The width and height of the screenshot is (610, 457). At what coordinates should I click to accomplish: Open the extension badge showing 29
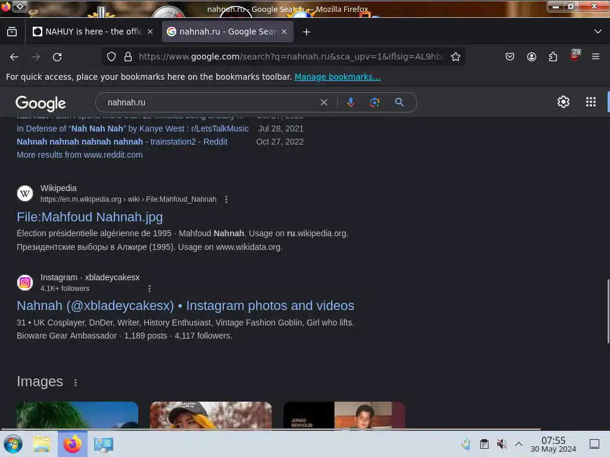point(575,55)
